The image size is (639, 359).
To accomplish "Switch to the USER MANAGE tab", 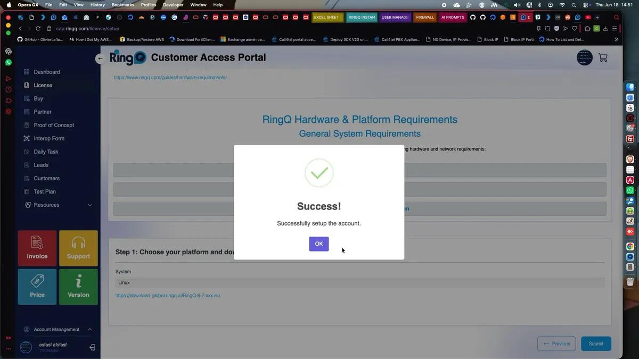I will [x=395, y=18].
